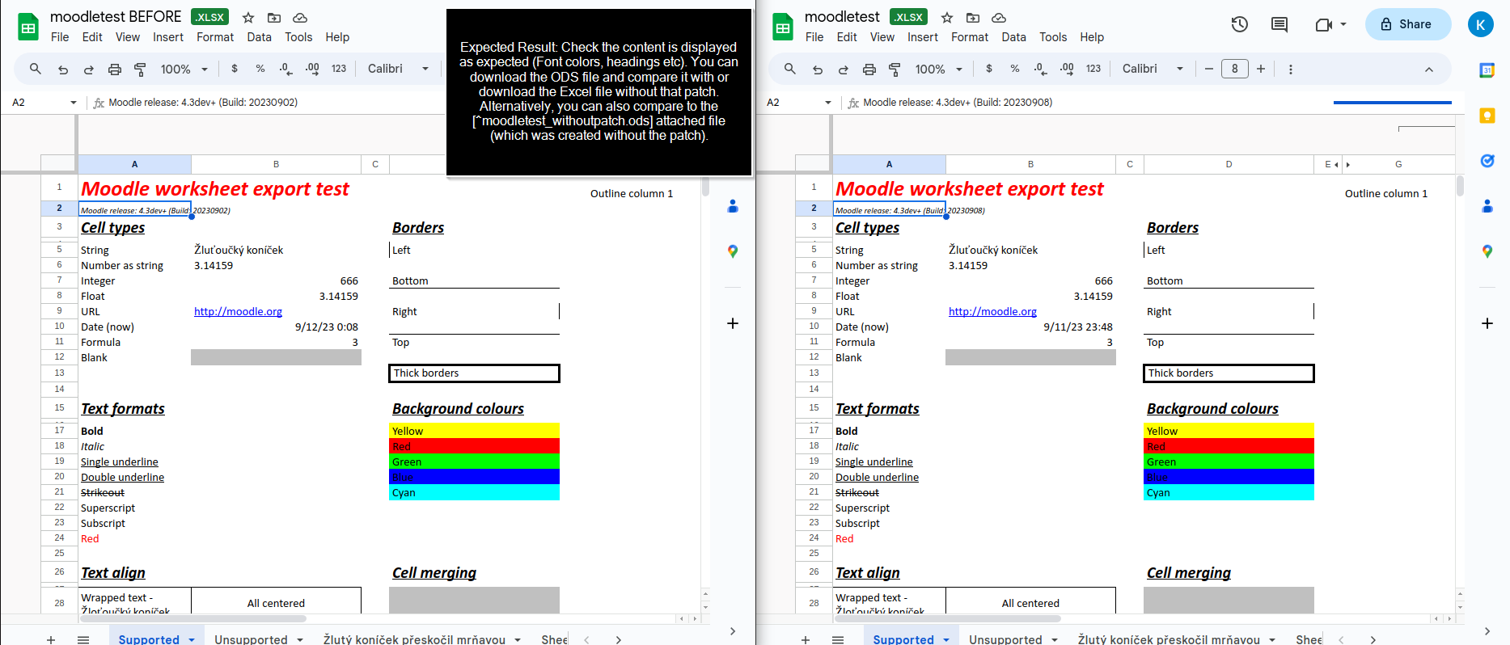Open Format menu in right window
The width and height of the screenshot is (1510, 645).
970,37
